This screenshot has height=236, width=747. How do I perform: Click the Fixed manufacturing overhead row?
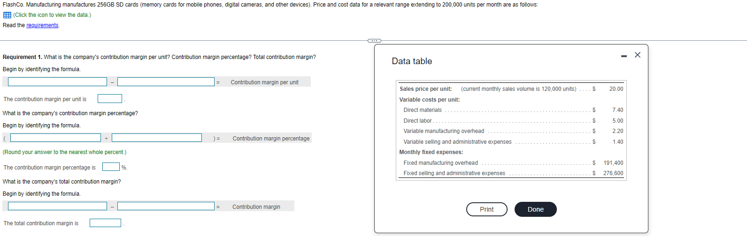pyautogui.click(x=511, y=163)
